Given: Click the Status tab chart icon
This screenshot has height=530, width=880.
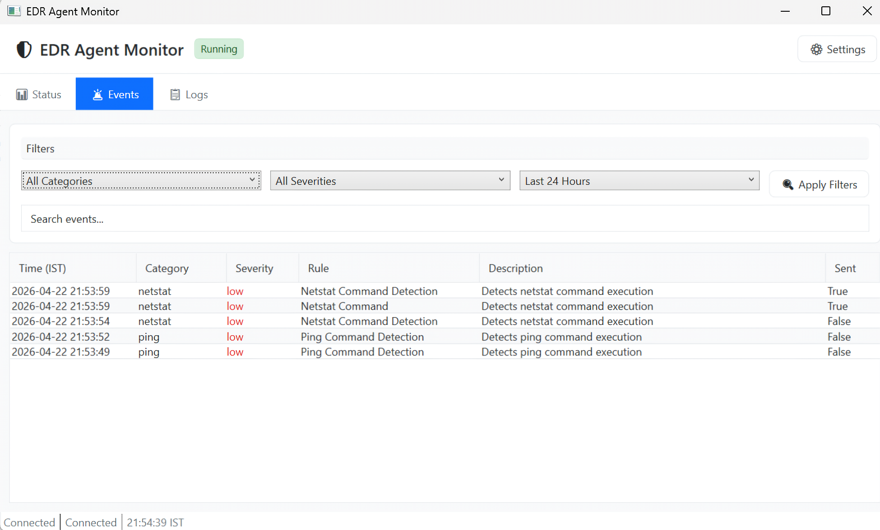Looking at the screenshot, I should point(22,95).
